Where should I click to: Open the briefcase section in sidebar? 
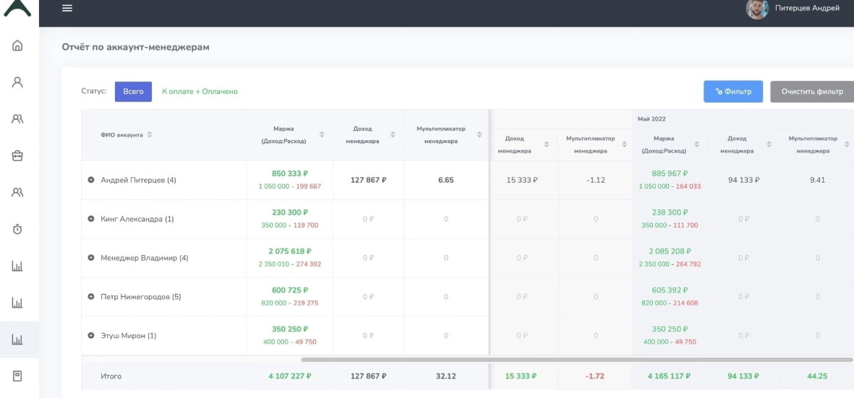pos(18,155)
